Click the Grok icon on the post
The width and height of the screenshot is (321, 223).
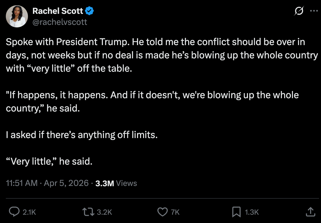coord(299,11)
